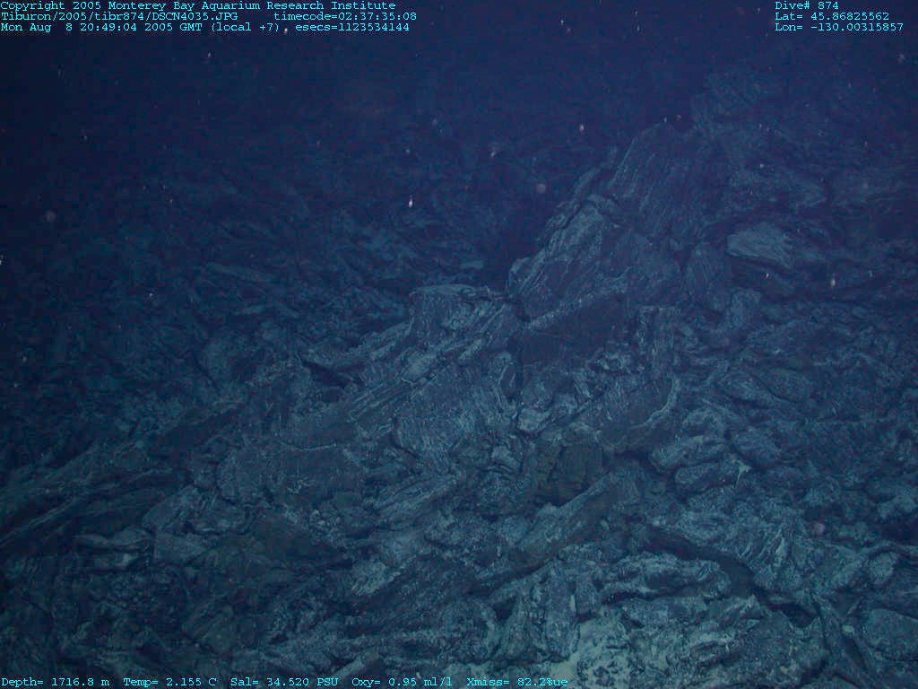This screenshot has width=918, height=689.
Task: Click the Dive# 874 label
Action: (x=807, y=5)
